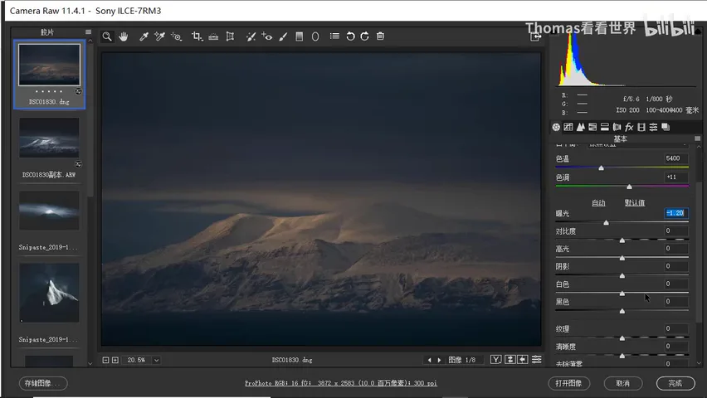The height and width of the screenshot is (398, 707).
Task: Switch to the Tone Curve tab
Action: pos(568,127)
